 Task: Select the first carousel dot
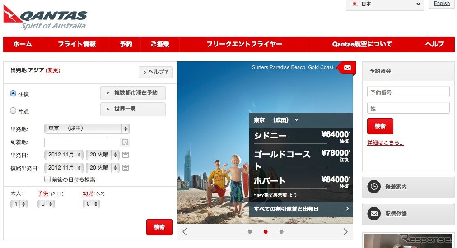[250, 232]
